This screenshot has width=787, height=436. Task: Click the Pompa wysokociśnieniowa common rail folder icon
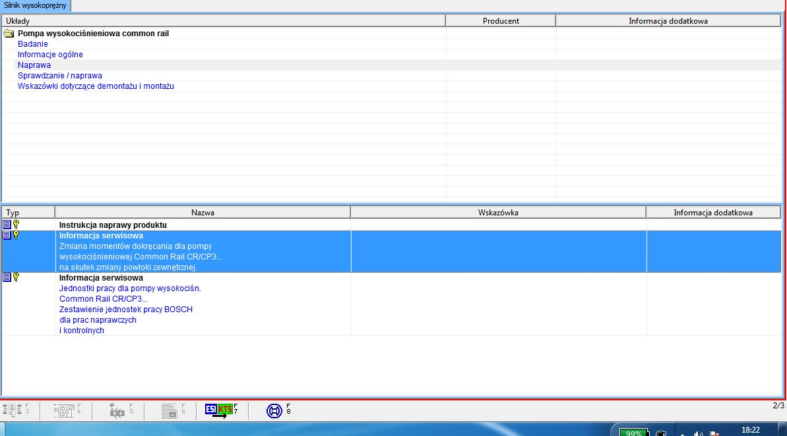pyautogui.click(x=9, y=34)
